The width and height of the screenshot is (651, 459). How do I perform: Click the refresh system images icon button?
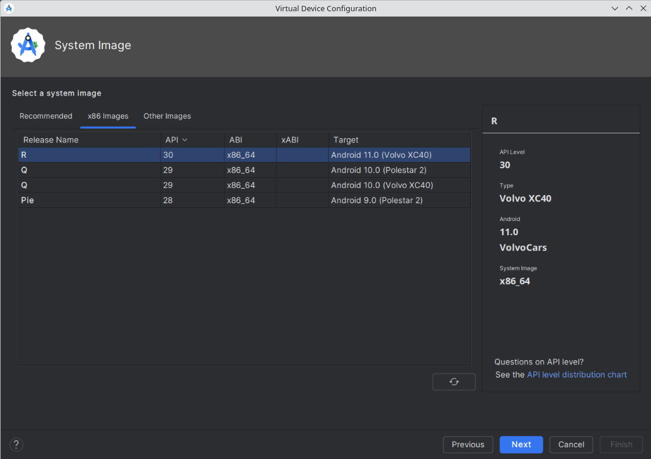point(454,382)
